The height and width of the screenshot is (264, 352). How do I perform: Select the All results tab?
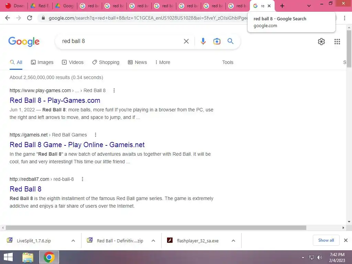[x=16, y=62]
